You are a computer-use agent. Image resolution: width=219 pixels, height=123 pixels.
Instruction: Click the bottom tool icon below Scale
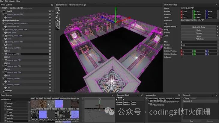tap(58, 28)
